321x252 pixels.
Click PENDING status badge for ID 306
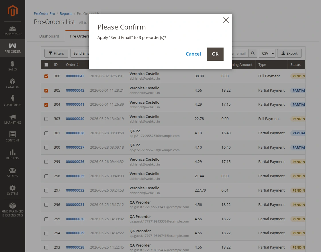click(x=298, y=76)
